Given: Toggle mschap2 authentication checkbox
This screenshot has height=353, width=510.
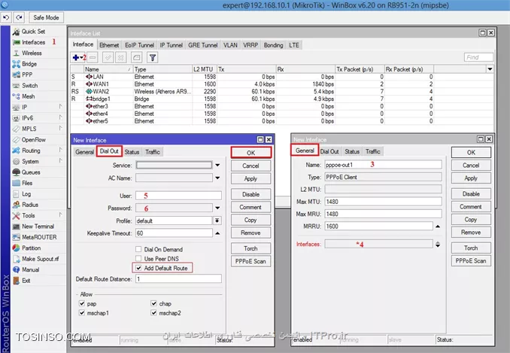Looking at the screenshot, I should pyautogui.click(x=154, y=313).
